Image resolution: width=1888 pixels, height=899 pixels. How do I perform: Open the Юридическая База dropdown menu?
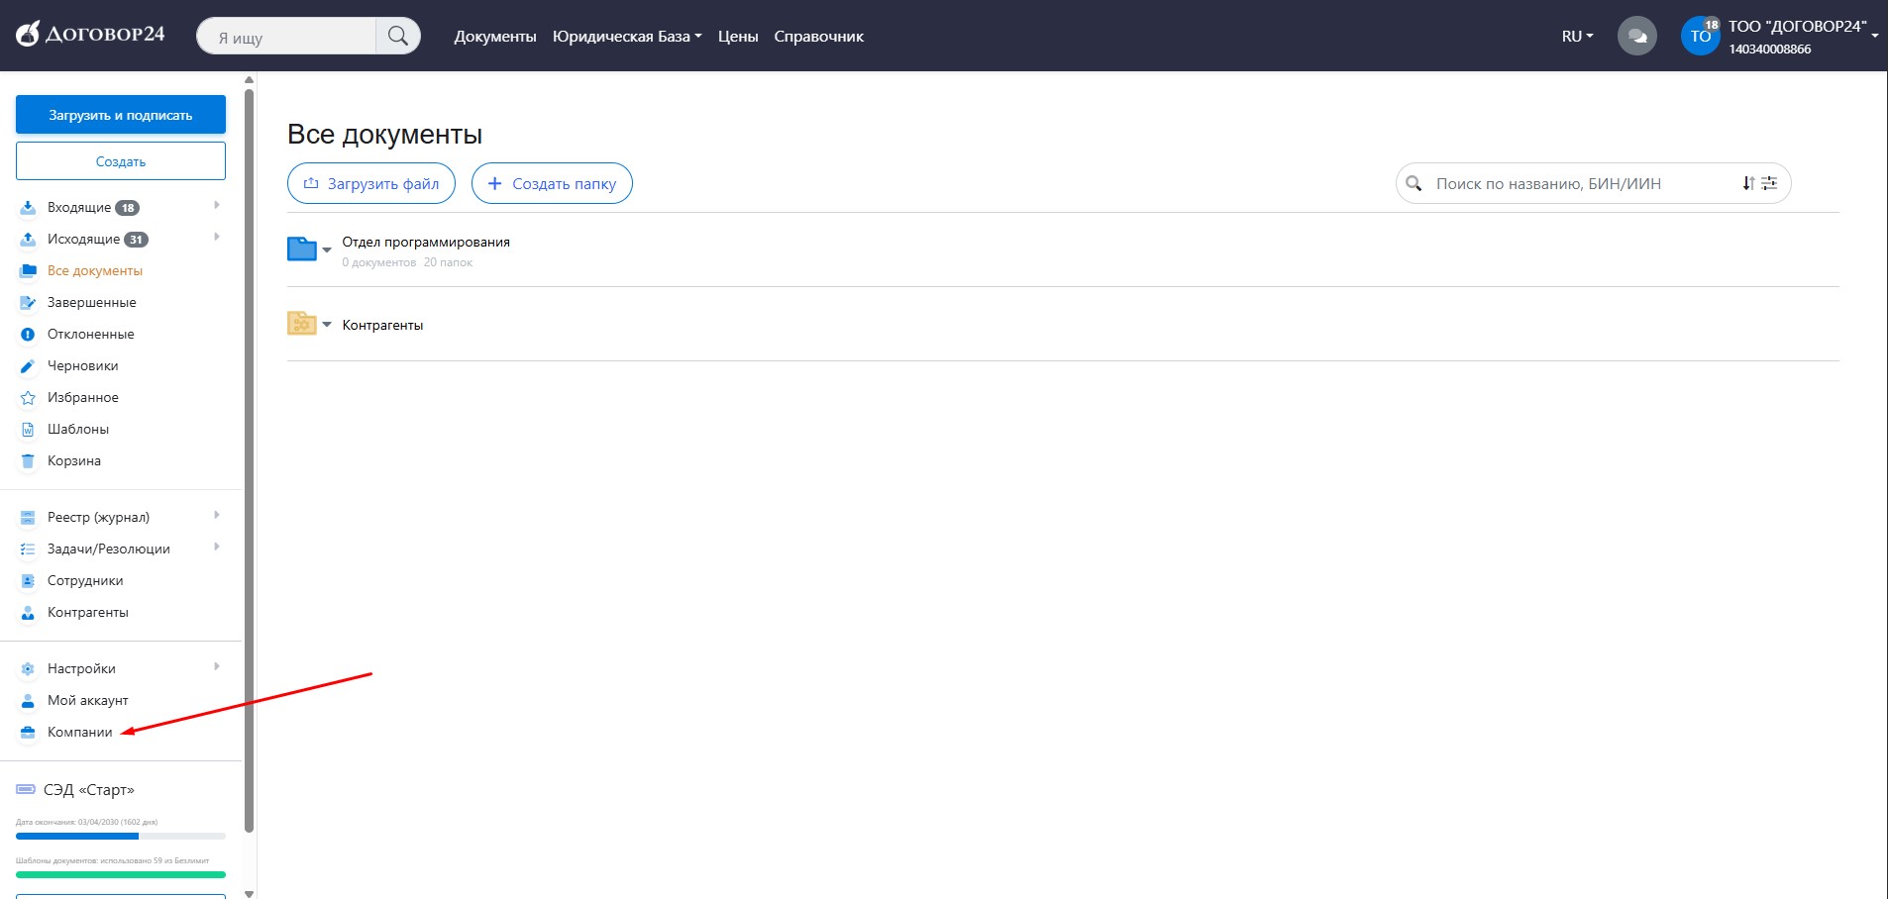[626, 37]
